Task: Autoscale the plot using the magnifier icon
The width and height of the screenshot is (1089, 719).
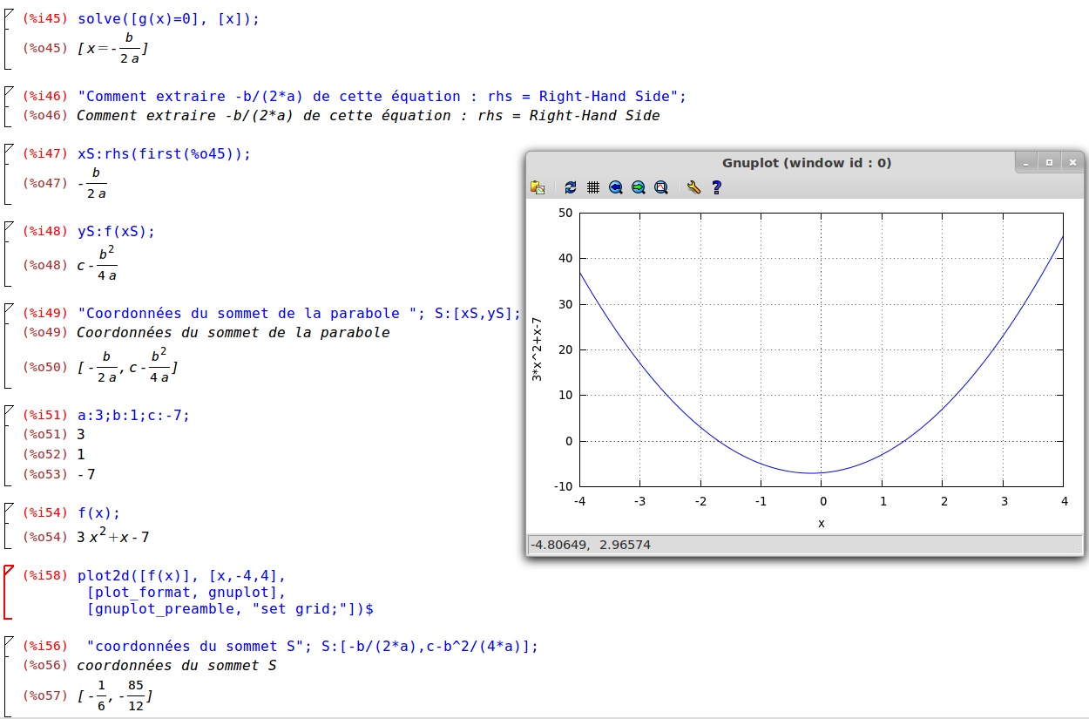Action: click(x=661, y=187)
